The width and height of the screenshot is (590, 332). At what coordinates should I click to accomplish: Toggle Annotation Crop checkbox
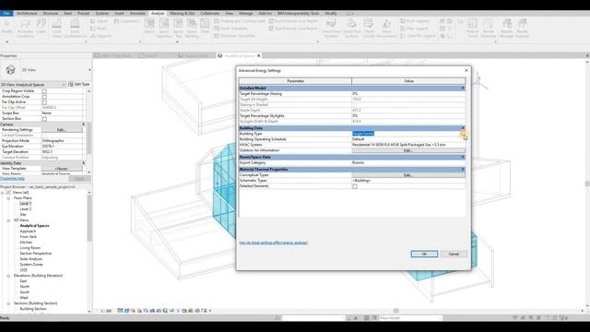44,97
